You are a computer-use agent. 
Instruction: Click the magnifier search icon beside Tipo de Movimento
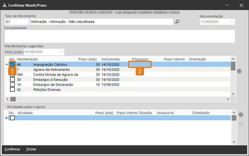(x=177, y=22)
